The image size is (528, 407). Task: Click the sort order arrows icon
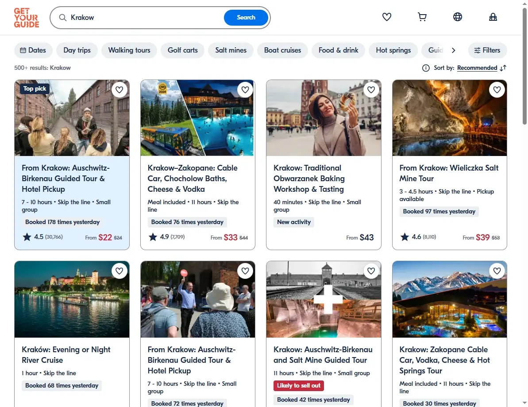503,68
